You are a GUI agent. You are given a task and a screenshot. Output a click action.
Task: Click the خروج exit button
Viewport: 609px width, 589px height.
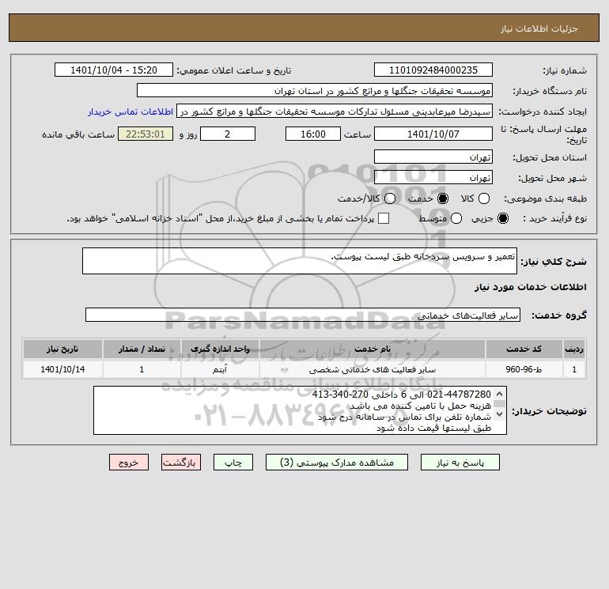click(x=129, y=463)
